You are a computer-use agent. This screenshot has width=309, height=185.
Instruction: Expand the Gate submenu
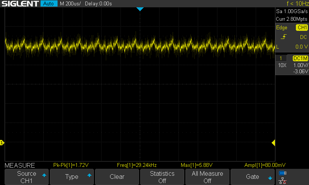click(x=253, y=177)
